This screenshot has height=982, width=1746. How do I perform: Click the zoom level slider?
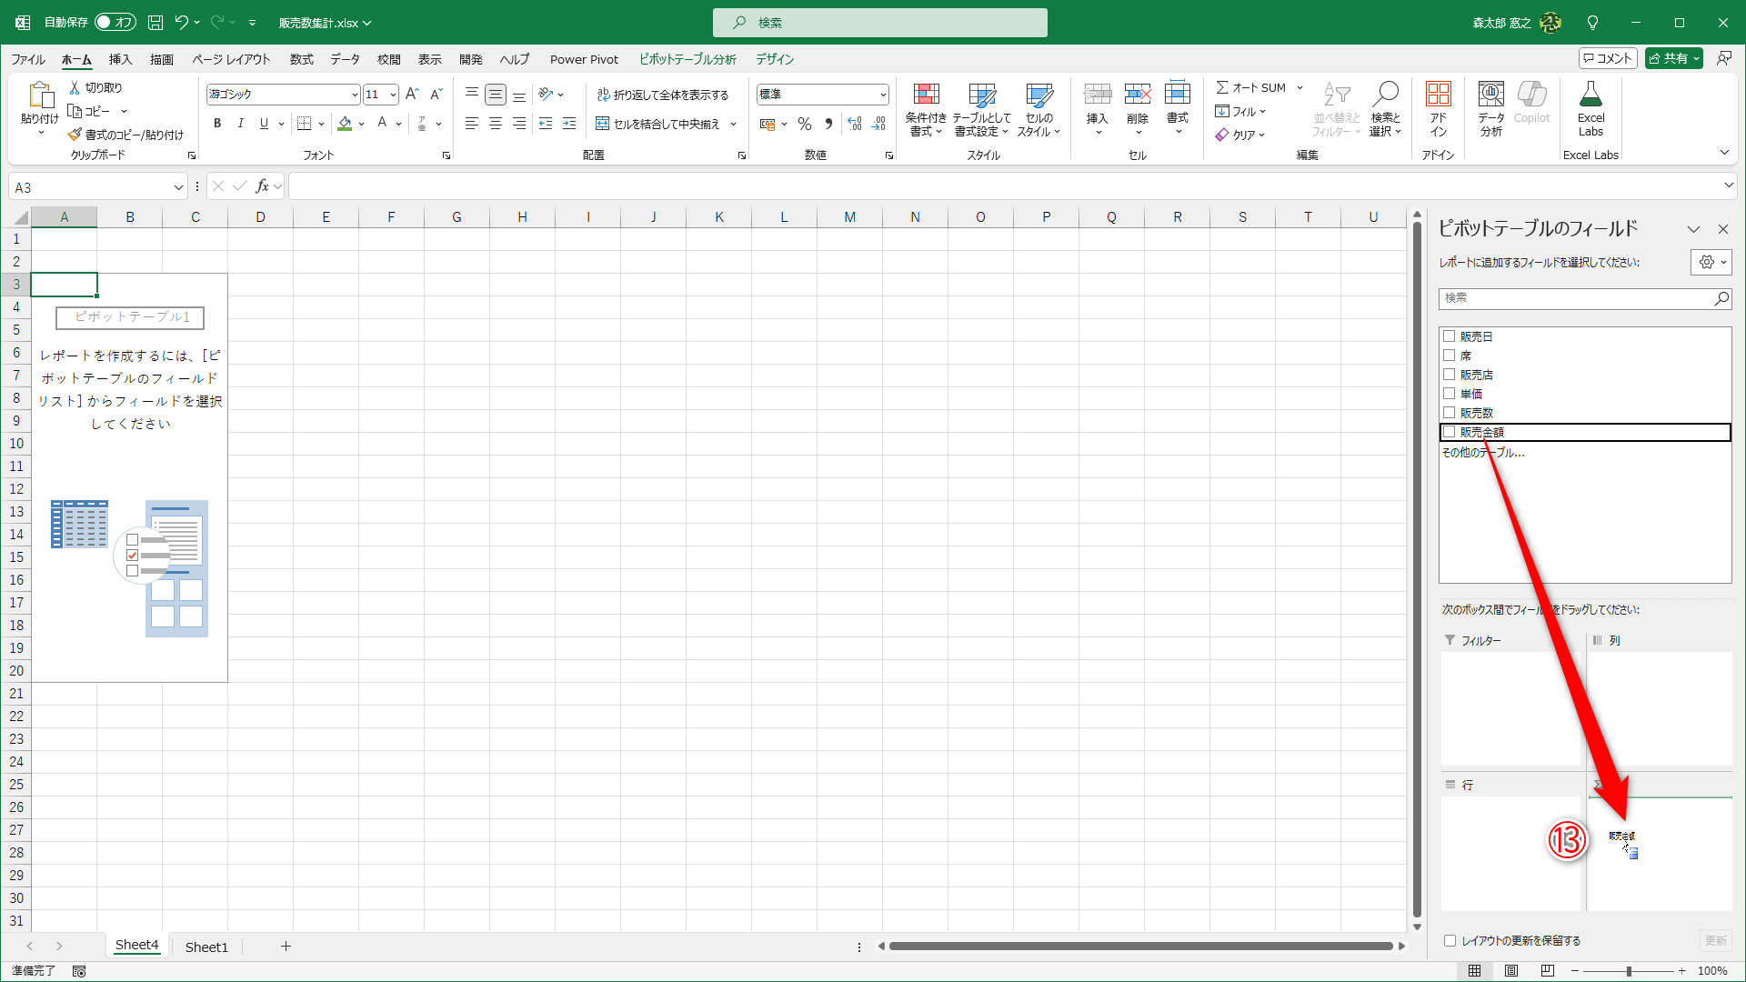[1629, 971]
